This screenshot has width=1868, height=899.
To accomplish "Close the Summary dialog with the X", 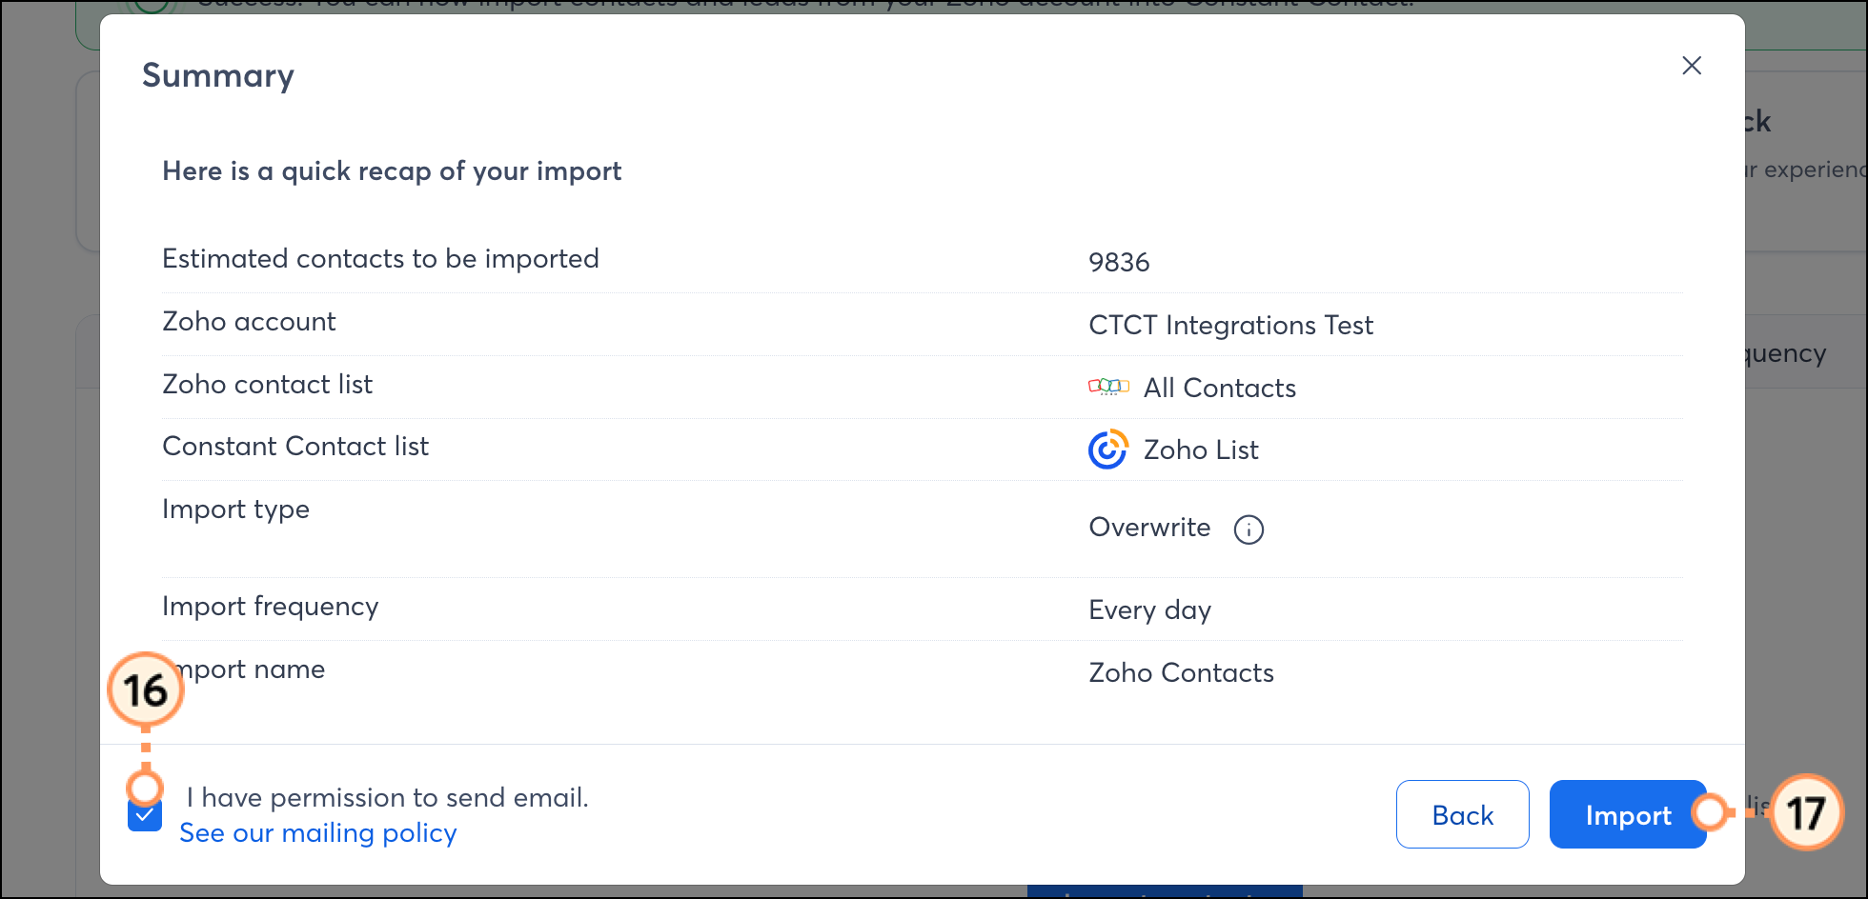I will click(x=1692, y=66).
